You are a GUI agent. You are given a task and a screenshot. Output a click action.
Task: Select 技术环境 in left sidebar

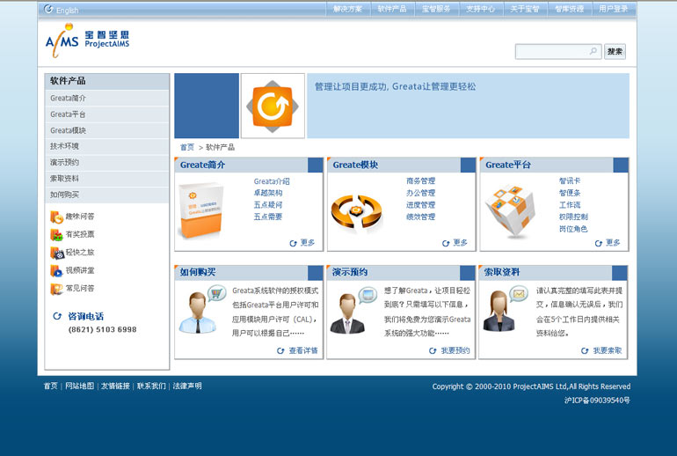106,146
